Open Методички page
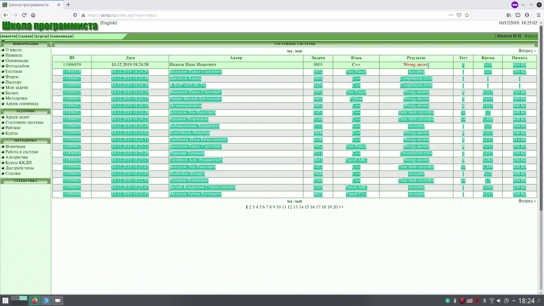Viewport: 544px width, 306px height. coord(16,98)
